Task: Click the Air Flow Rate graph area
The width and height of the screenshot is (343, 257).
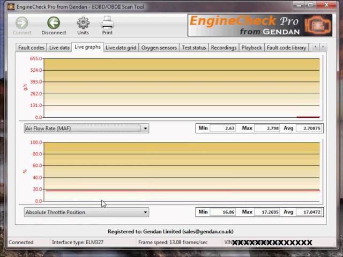Action: (182, 88)
